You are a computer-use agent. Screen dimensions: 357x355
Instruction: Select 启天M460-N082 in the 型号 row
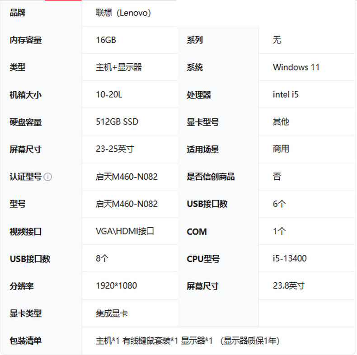tap(127, 204)
